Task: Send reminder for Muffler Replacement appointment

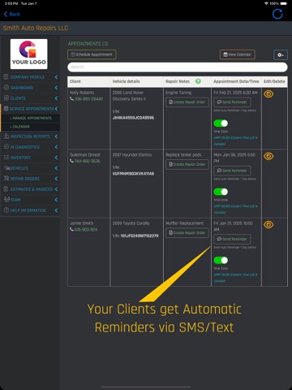Action: tap(232, 239)
